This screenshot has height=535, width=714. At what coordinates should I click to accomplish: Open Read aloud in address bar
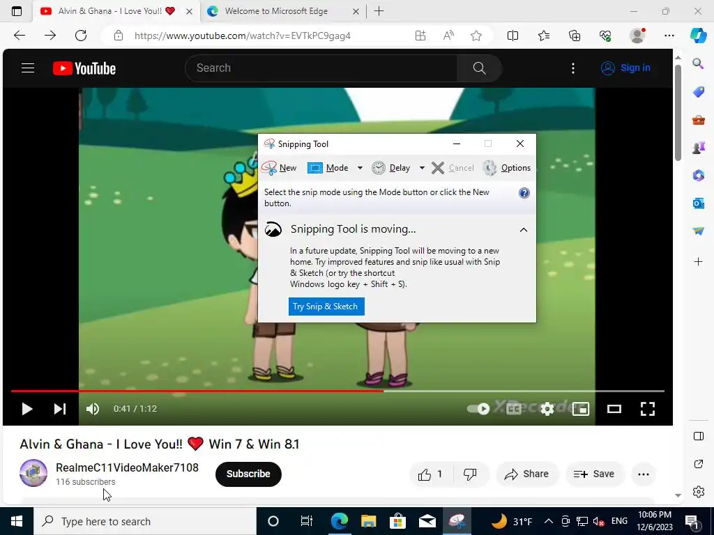click(448, 36)
